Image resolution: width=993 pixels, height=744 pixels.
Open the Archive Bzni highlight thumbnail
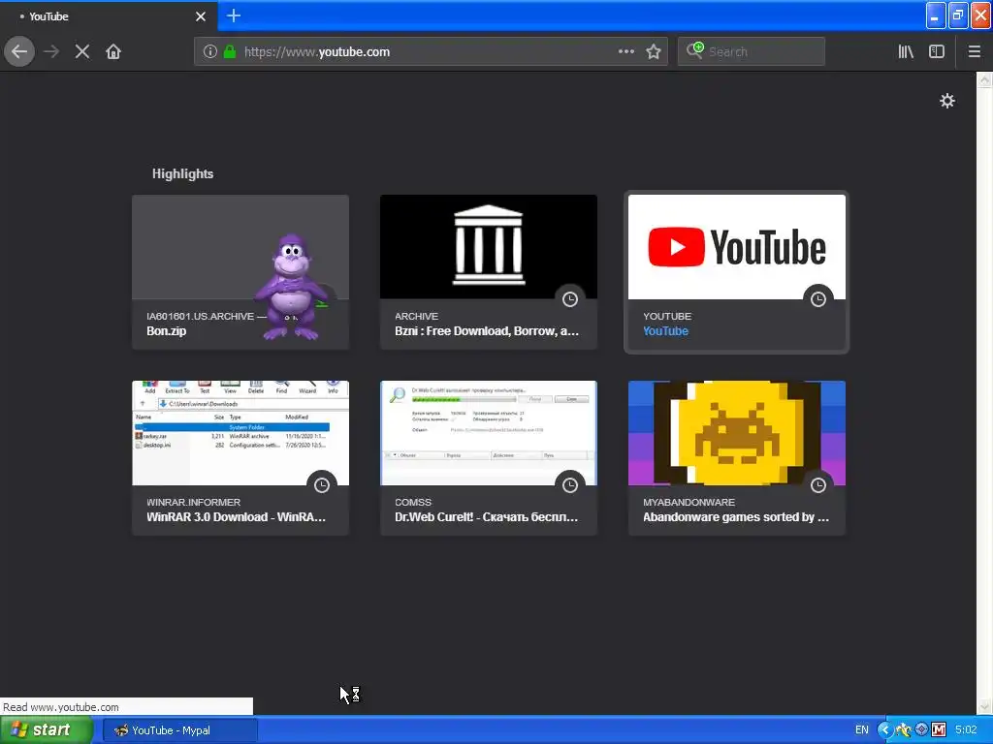[489, 247]
